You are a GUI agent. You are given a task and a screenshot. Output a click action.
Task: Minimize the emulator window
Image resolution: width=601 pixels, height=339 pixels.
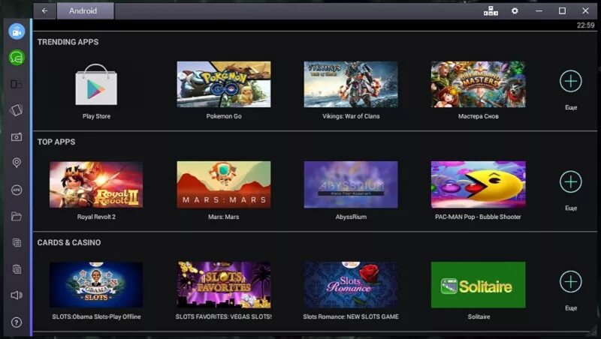coord(539,11)
